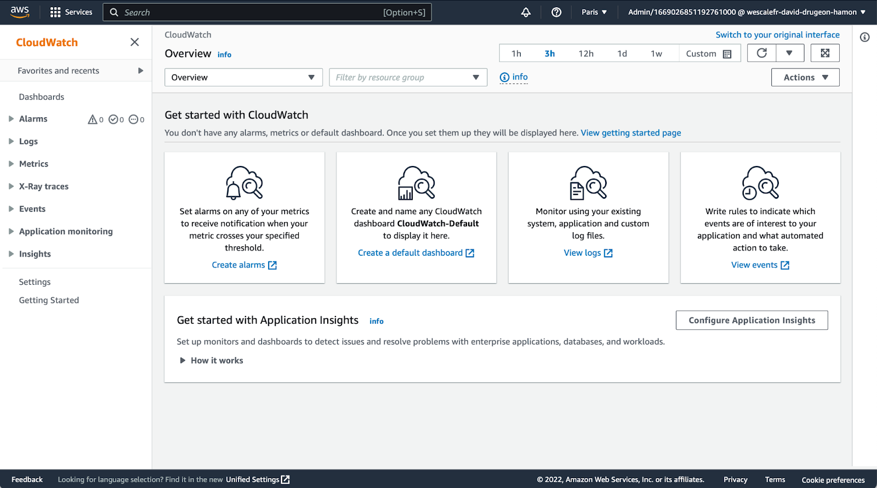Open the Services grid menu

pos(71,12)
